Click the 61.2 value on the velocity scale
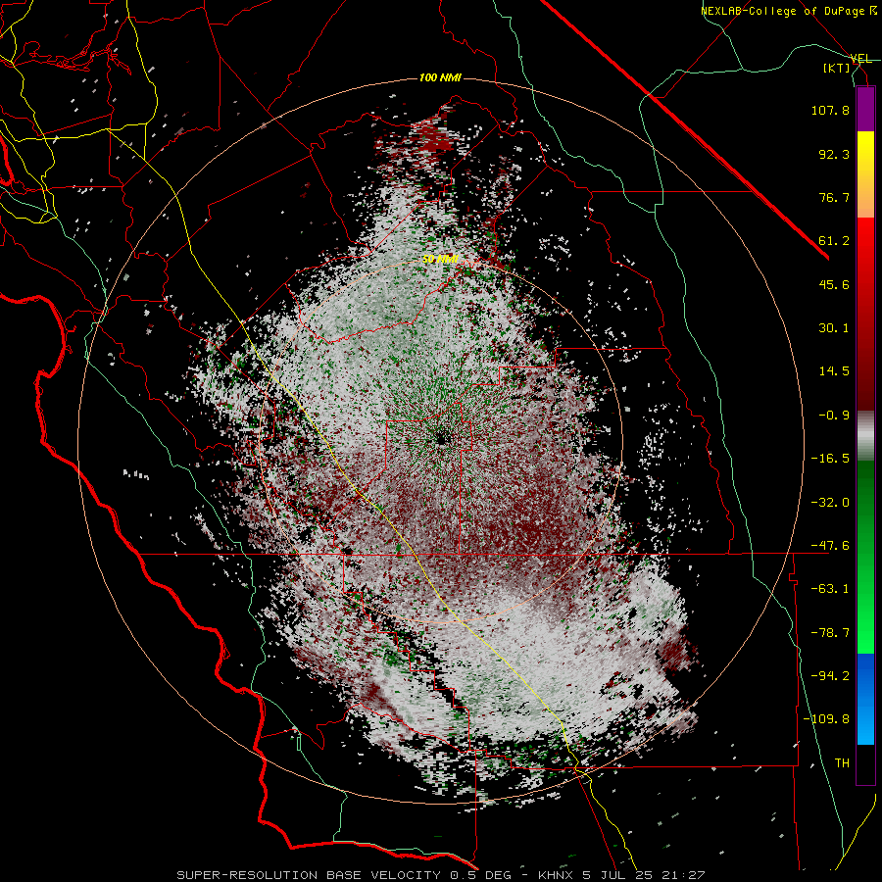The image size is (882, 882). tap(834, 241)
